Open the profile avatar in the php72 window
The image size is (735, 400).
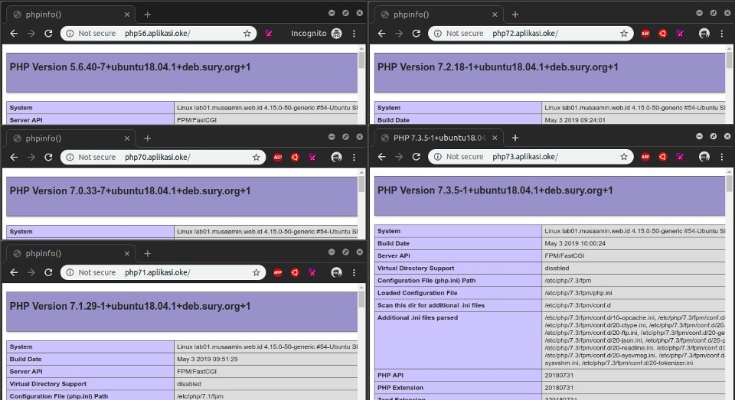(x=704, y=33)
